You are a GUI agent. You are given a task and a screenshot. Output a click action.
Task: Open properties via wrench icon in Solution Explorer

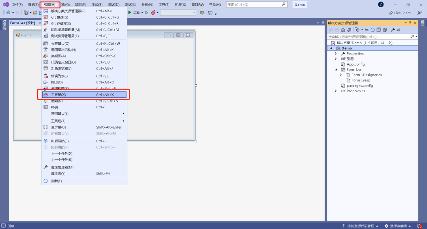pos(393,30)
